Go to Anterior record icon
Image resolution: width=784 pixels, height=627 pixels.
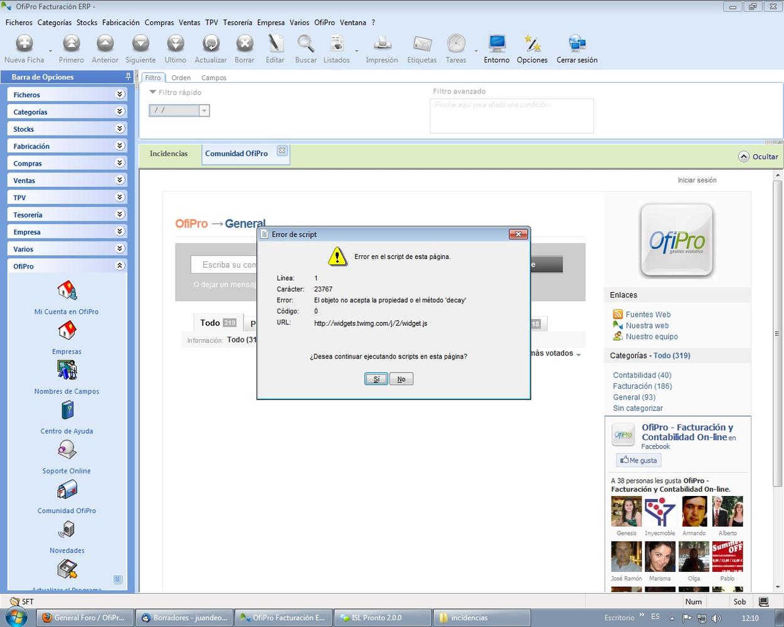point(105,43)
